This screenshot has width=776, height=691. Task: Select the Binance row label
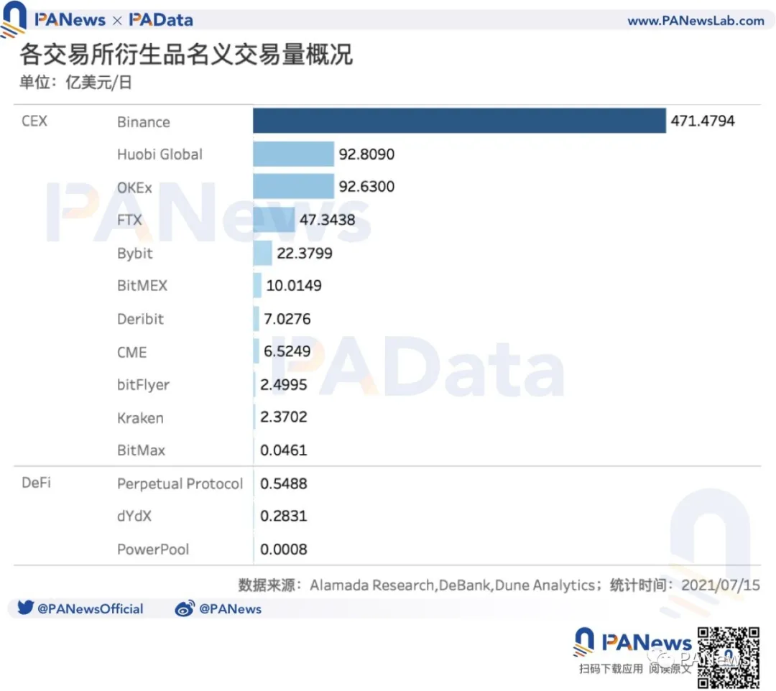pos(143,122)
